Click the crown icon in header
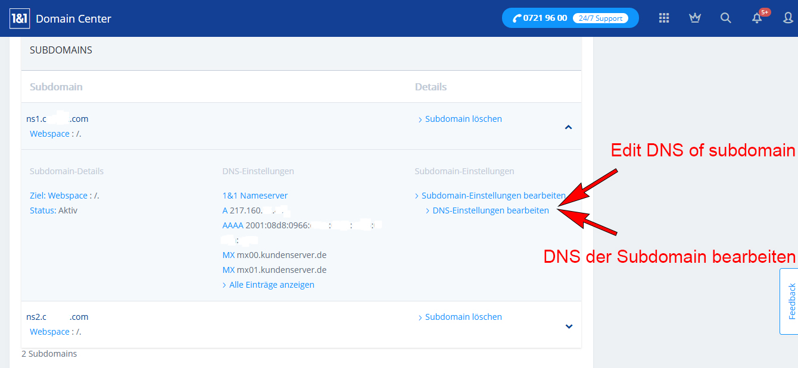Image resolution: width=798 pixels, height=368 pixels. point(694,18)
